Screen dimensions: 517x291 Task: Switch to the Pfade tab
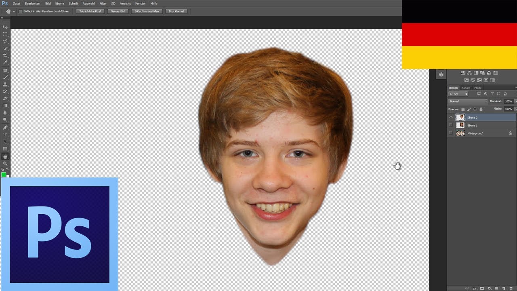tap(478, 88)
